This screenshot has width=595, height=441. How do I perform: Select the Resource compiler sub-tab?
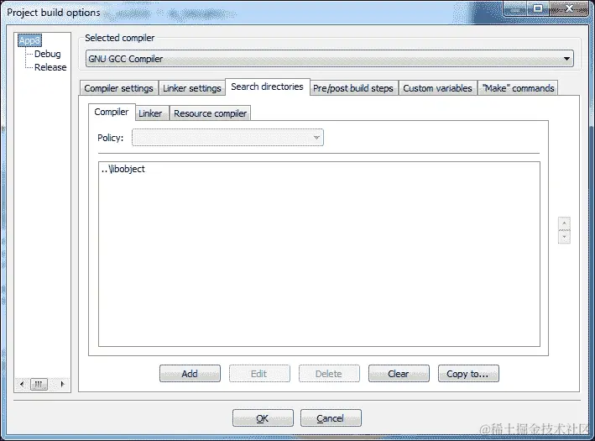pyautogui.click(x=211, y=113)
